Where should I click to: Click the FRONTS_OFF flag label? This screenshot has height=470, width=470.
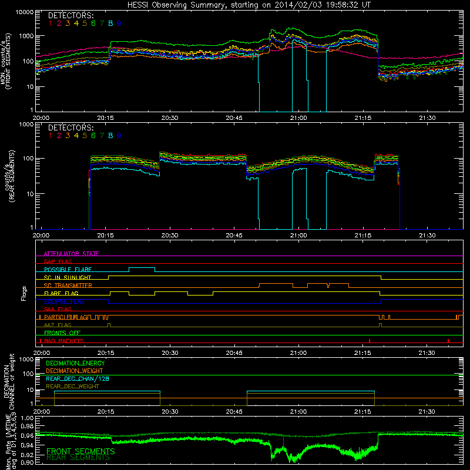tap(62, 333)
